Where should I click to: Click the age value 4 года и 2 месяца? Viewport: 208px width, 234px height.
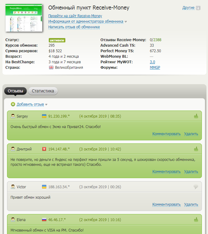point(64,57)
